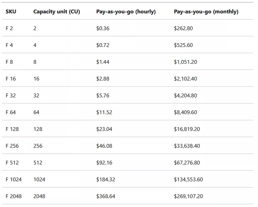The width and height of the screenshot is (258, 207).
Task: Click the SKU column header
Action: click(x=11, y=12)
